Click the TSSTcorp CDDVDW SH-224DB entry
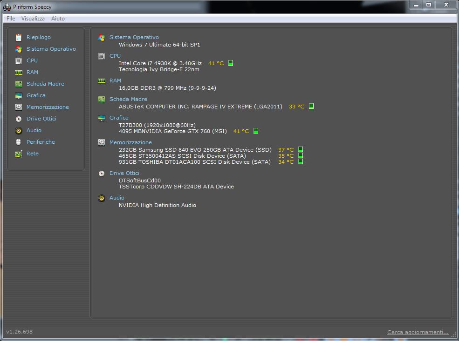Image resolution: width=459 pixels, height=341 pixels. click(x=176, y=187)
